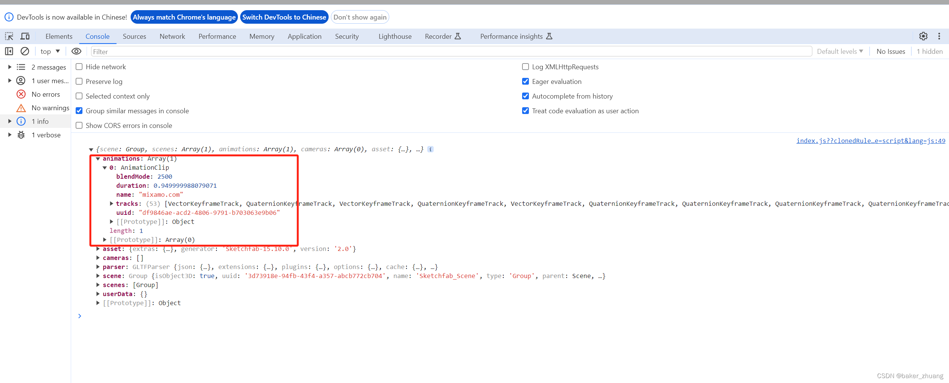Focus the console Filter input
The width and height of the screenshot is (949, 383).
pos(451,51)
